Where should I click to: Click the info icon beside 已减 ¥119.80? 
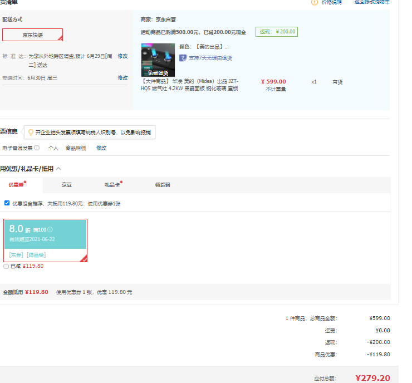click(6, 266)
